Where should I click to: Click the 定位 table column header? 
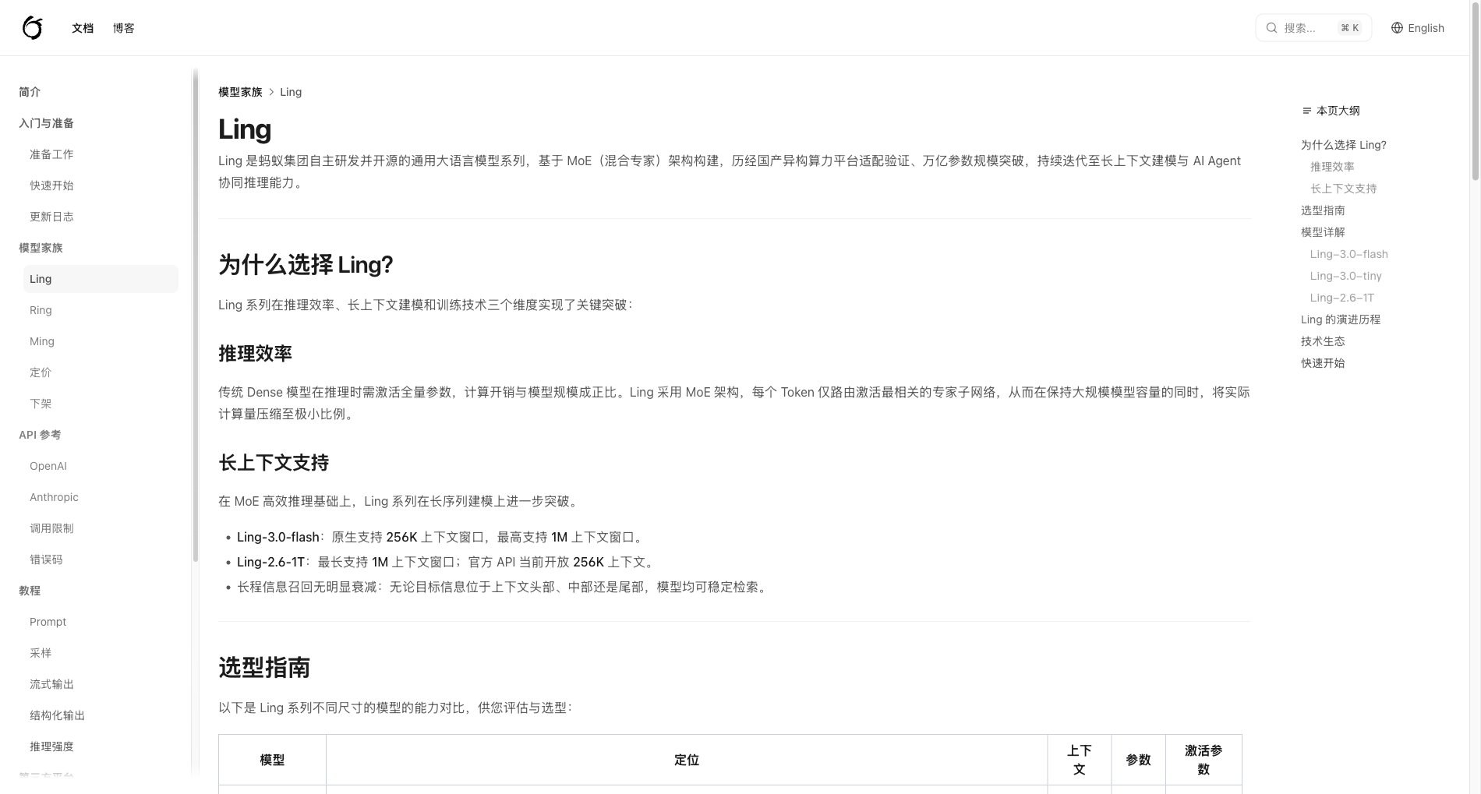(687, 760)
